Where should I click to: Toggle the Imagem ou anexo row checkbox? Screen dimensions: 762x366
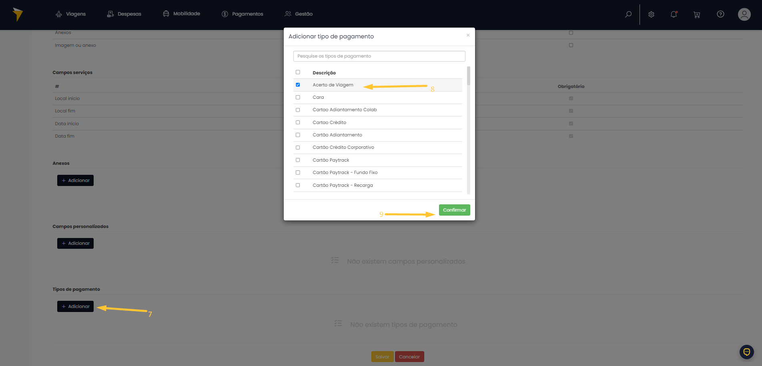[571, 45]
